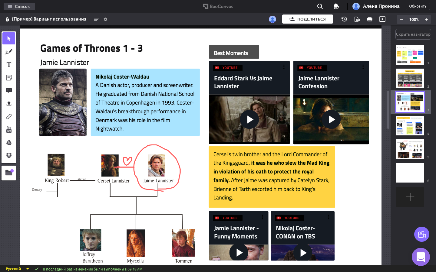The width and height of the screenshot is (436, 272).
Task: Select the blue Nikolaj Coster-Waldau note
Action: pyautogui.click(x=145, y=102)
